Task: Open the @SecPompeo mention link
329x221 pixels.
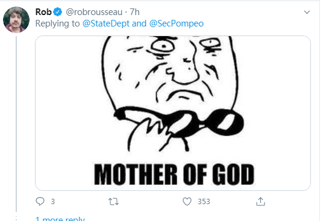Action: (176, 23)
